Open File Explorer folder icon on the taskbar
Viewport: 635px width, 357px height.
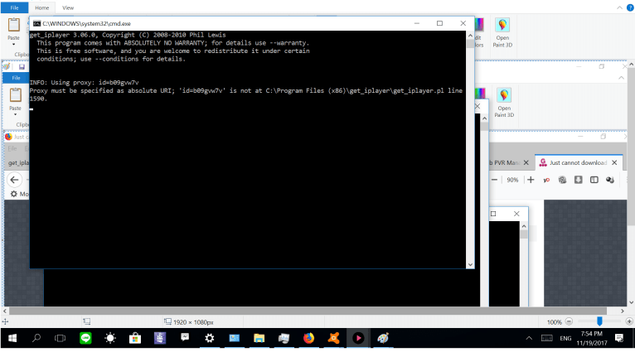(259, 338)
